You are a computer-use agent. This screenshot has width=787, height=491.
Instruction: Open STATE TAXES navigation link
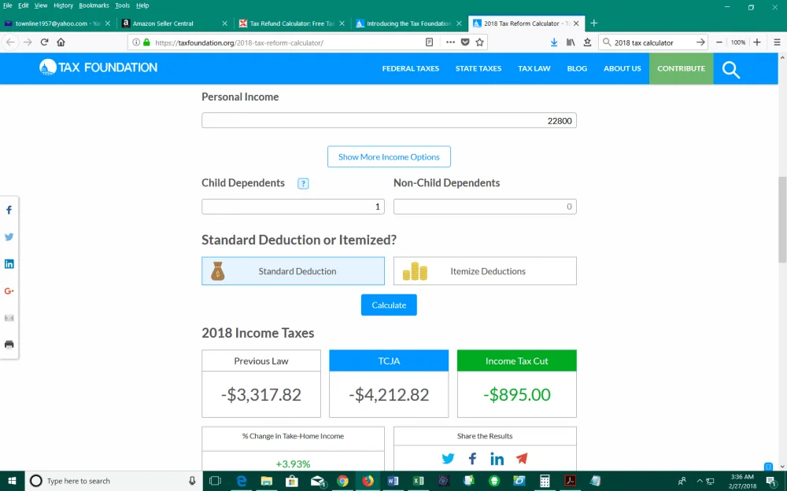point(478,68)
